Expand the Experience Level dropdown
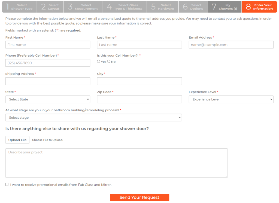The height and width of the screenshot is (203, 279). coord(231,99)
